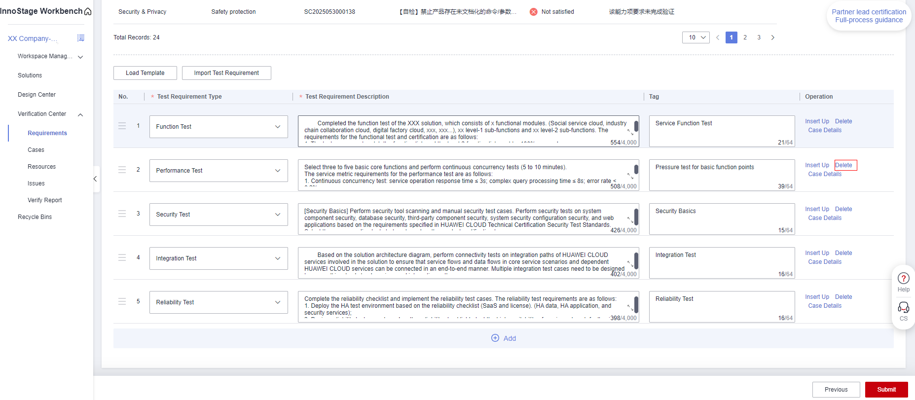The width and height of the screenshot is (915, 400).
Task: Click the Function Test description scrollbar thumb
Action: click(636, 126)
